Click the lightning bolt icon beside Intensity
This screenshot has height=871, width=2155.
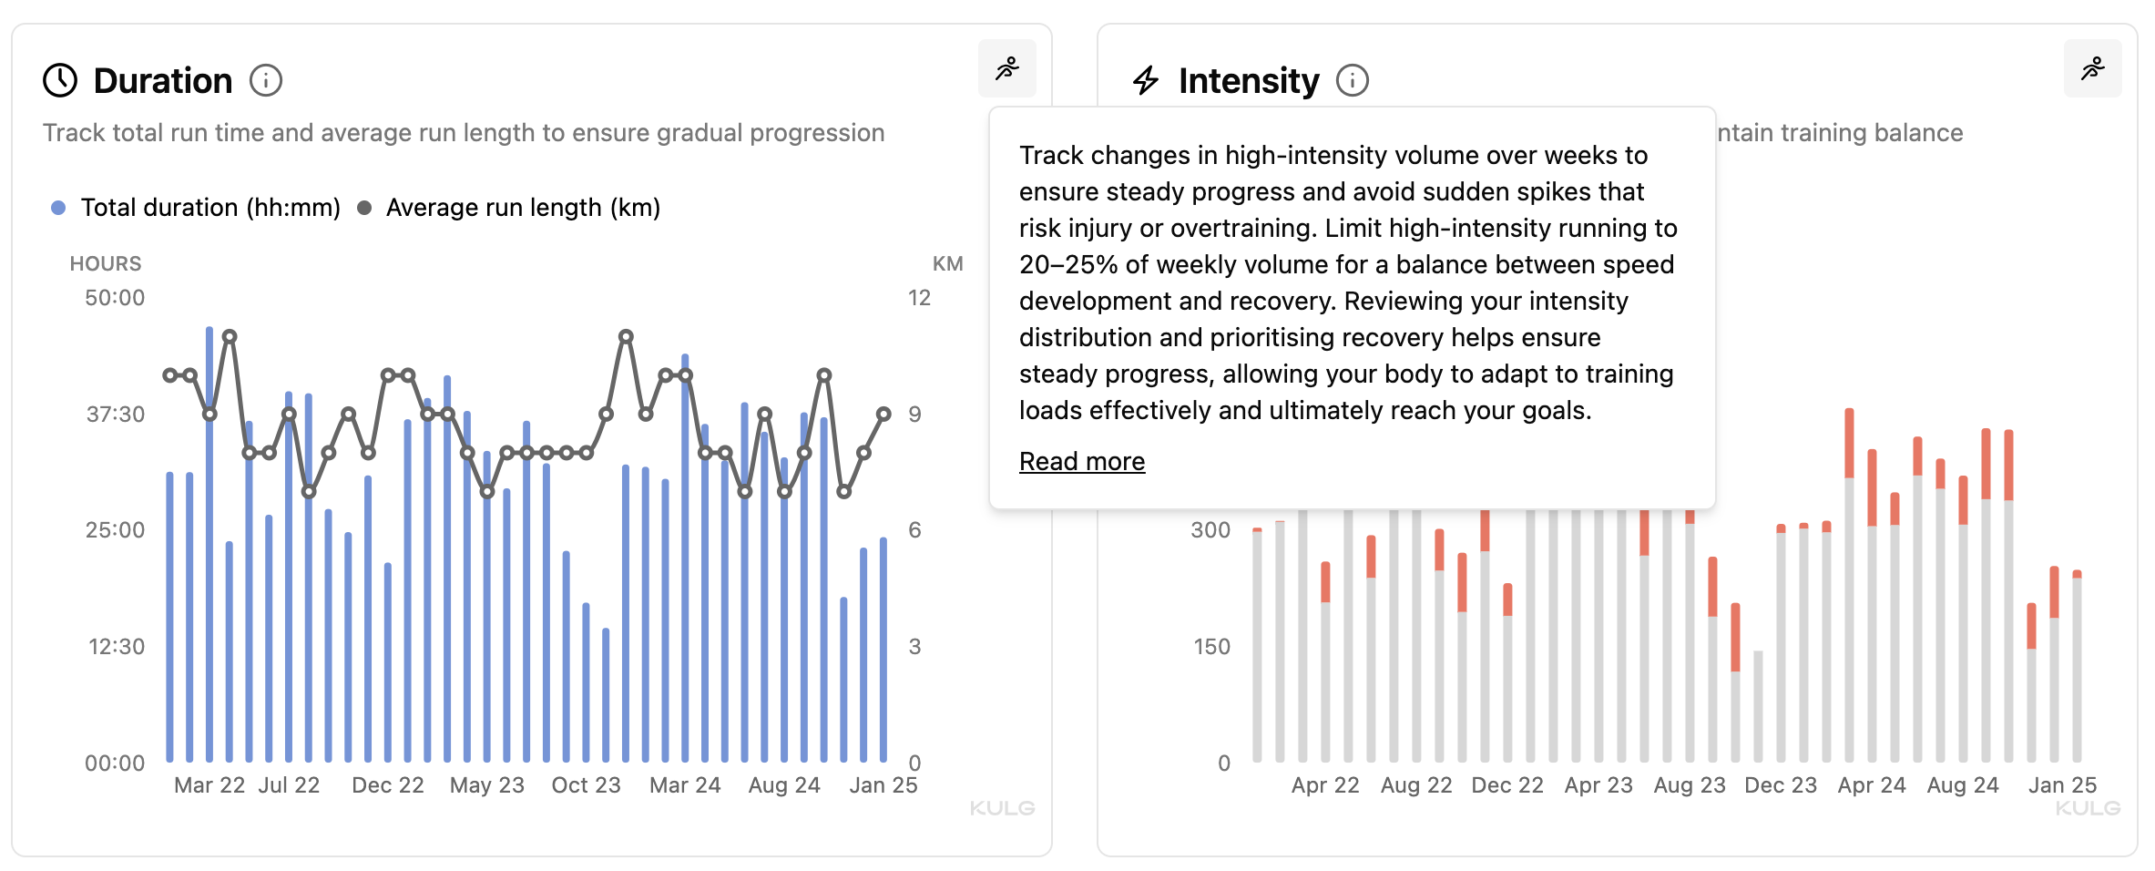[1146, 80]
